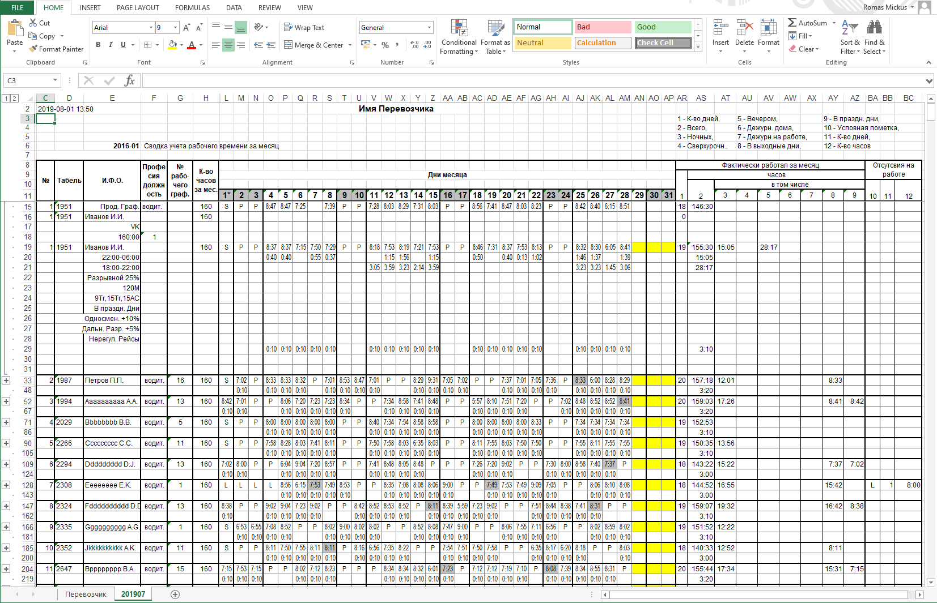Click the Cut scissors icon

click(33, 23)
